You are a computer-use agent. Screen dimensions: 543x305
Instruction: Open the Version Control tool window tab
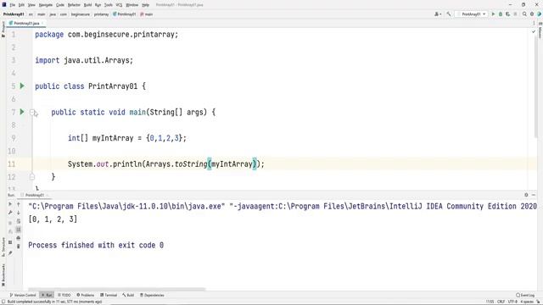23,295
